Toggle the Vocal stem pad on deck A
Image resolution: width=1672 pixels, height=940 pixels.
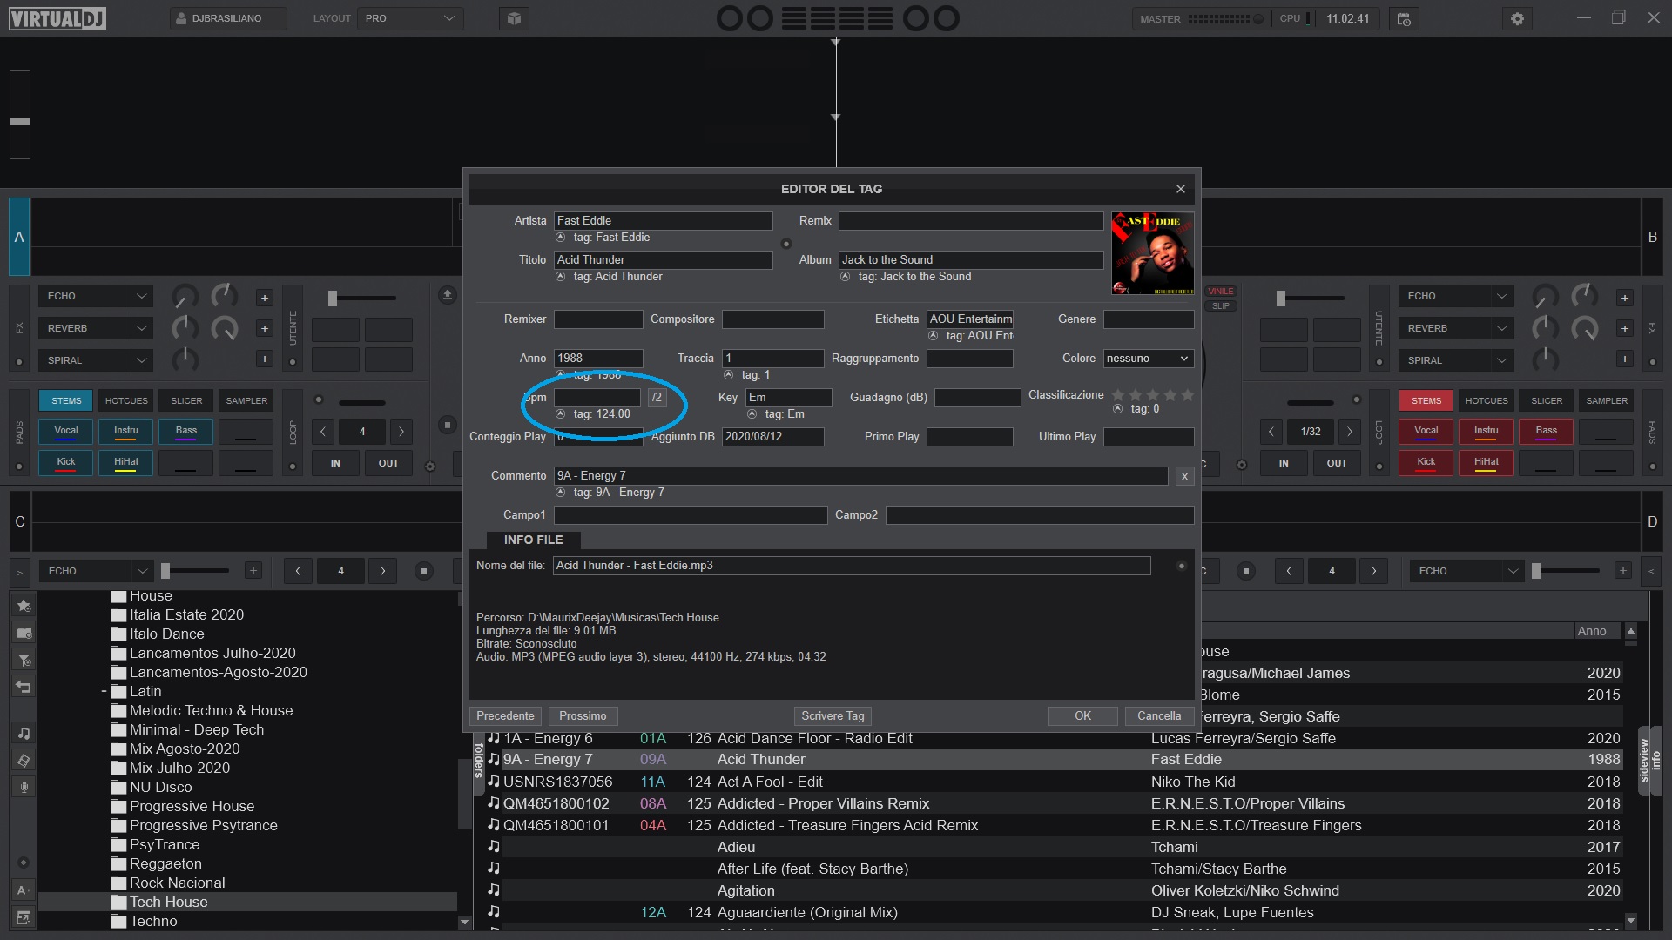coord(66,432)
